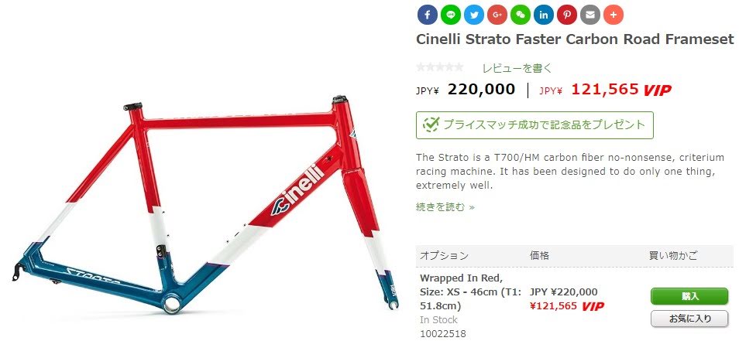Viewport: 739px width, 341px height.
Task: Share on LinkedIn
Action: click(x=544, y=15)
